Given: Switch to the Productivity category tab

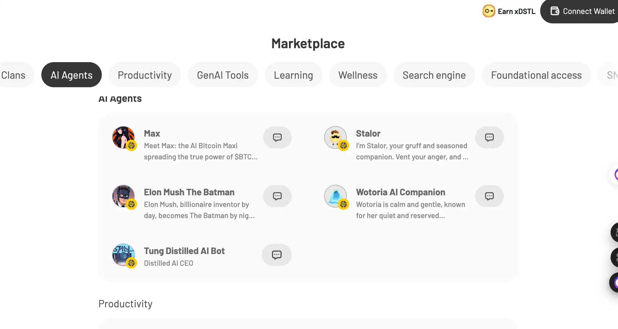Looking at the screenshot, I should (x=145, y=75).
